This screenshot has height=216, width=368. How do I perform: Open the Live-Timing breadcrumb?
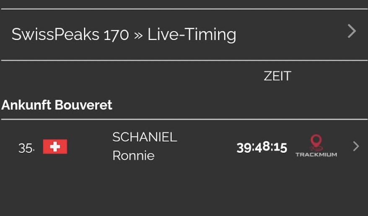(192, 34)
